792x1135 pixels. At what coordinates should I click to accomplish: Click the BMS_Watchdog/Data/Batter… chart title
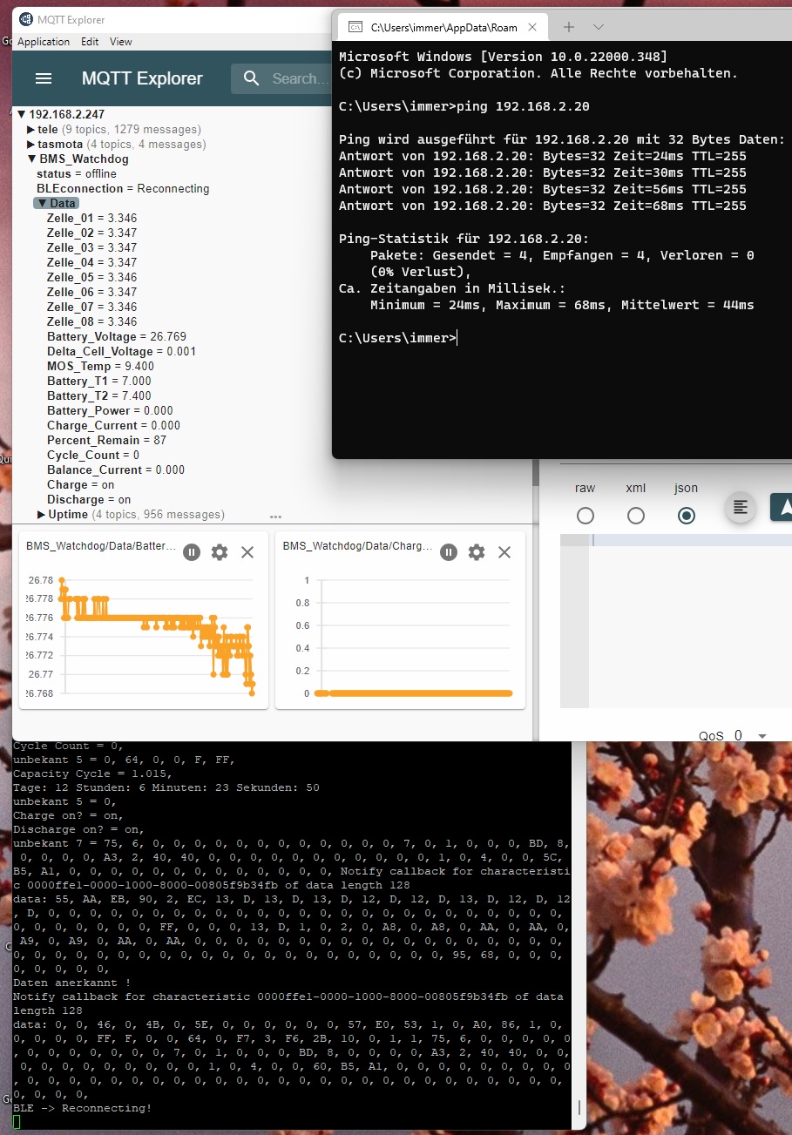coord(101,547)
